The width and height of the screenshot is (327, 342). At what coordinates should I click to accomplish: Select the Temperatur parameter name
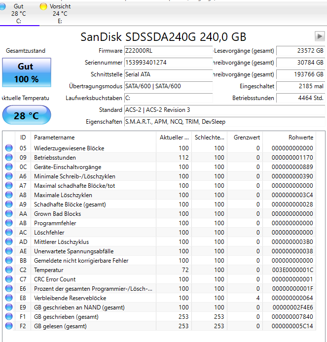pyautogui.click(x=48, y=270)
